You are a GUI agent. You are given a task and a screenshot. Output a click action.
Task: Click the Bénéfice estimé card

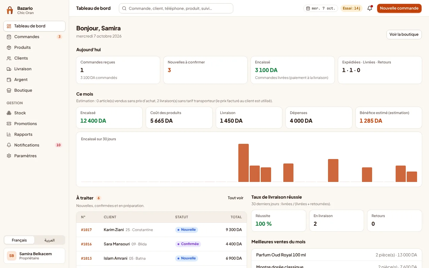(x=388, y=118)
